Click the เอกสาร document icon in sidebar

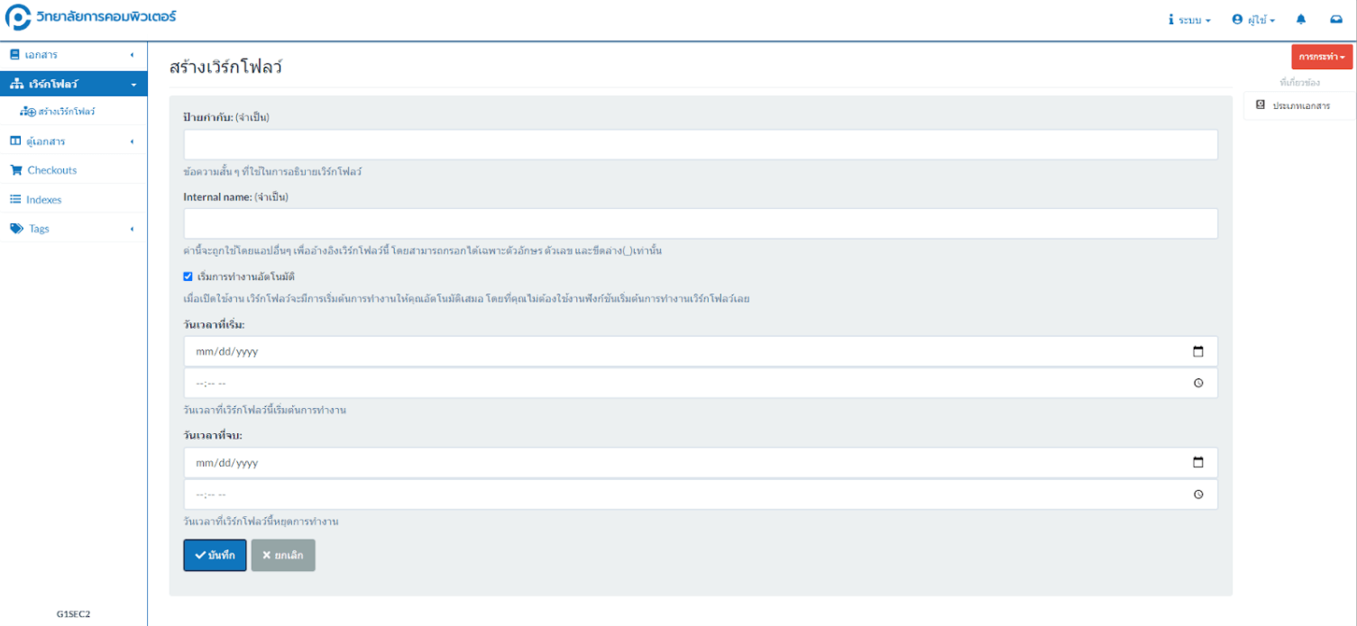click(13, 54)
